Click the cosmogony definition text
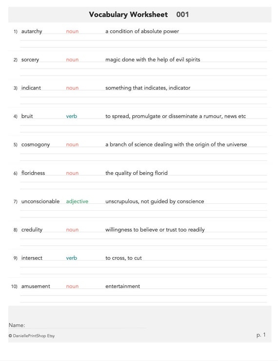Screen dimensions: 278x361 [x=176, y=144]
